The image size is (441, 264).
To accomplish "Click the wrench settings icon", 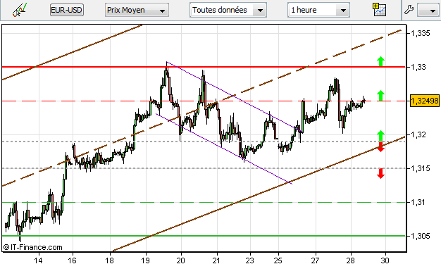I will 409,10.
